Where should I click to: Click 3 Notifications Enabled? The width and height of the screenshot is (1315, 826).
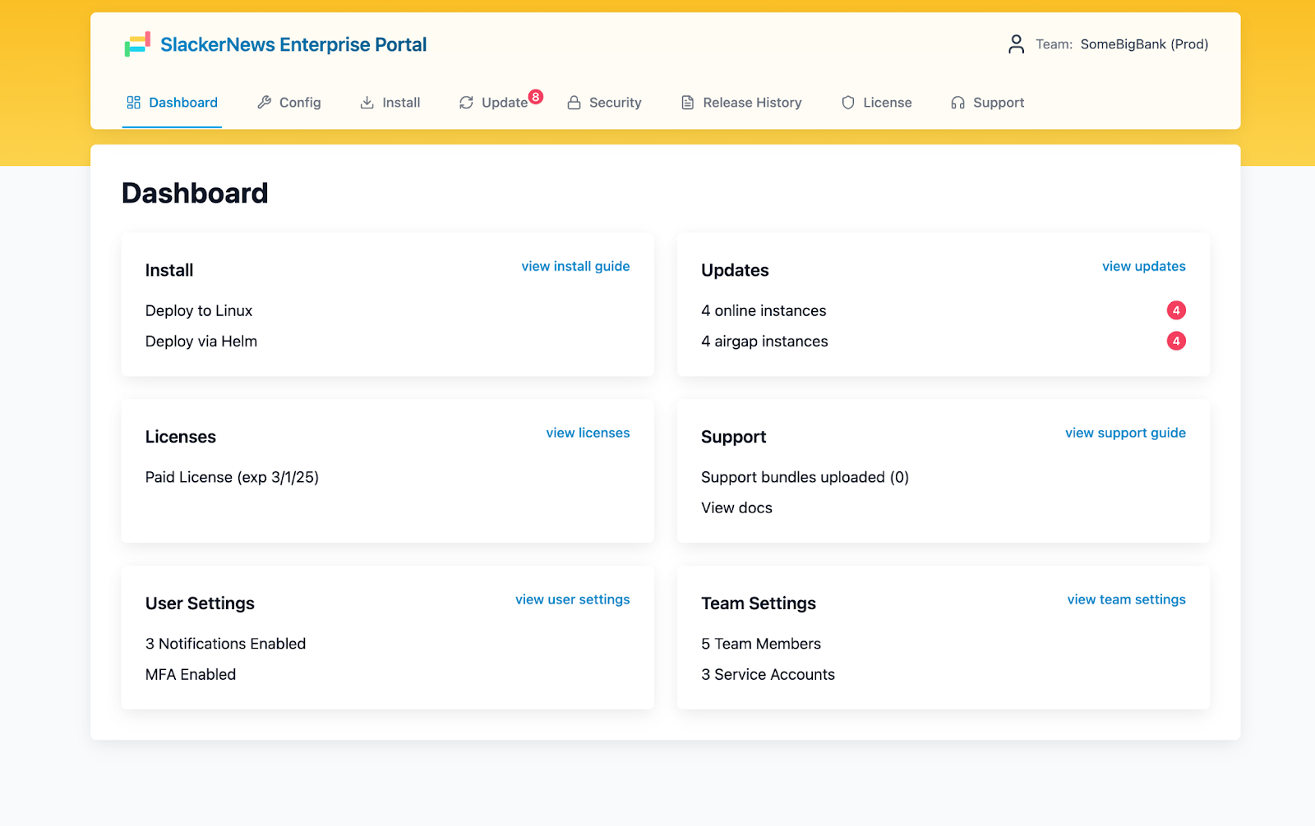[225, 644]
